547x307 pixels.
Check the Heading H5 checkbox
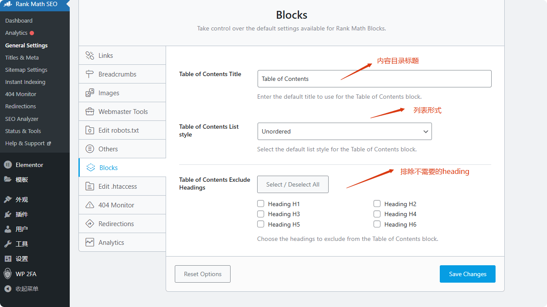[261, 224]
